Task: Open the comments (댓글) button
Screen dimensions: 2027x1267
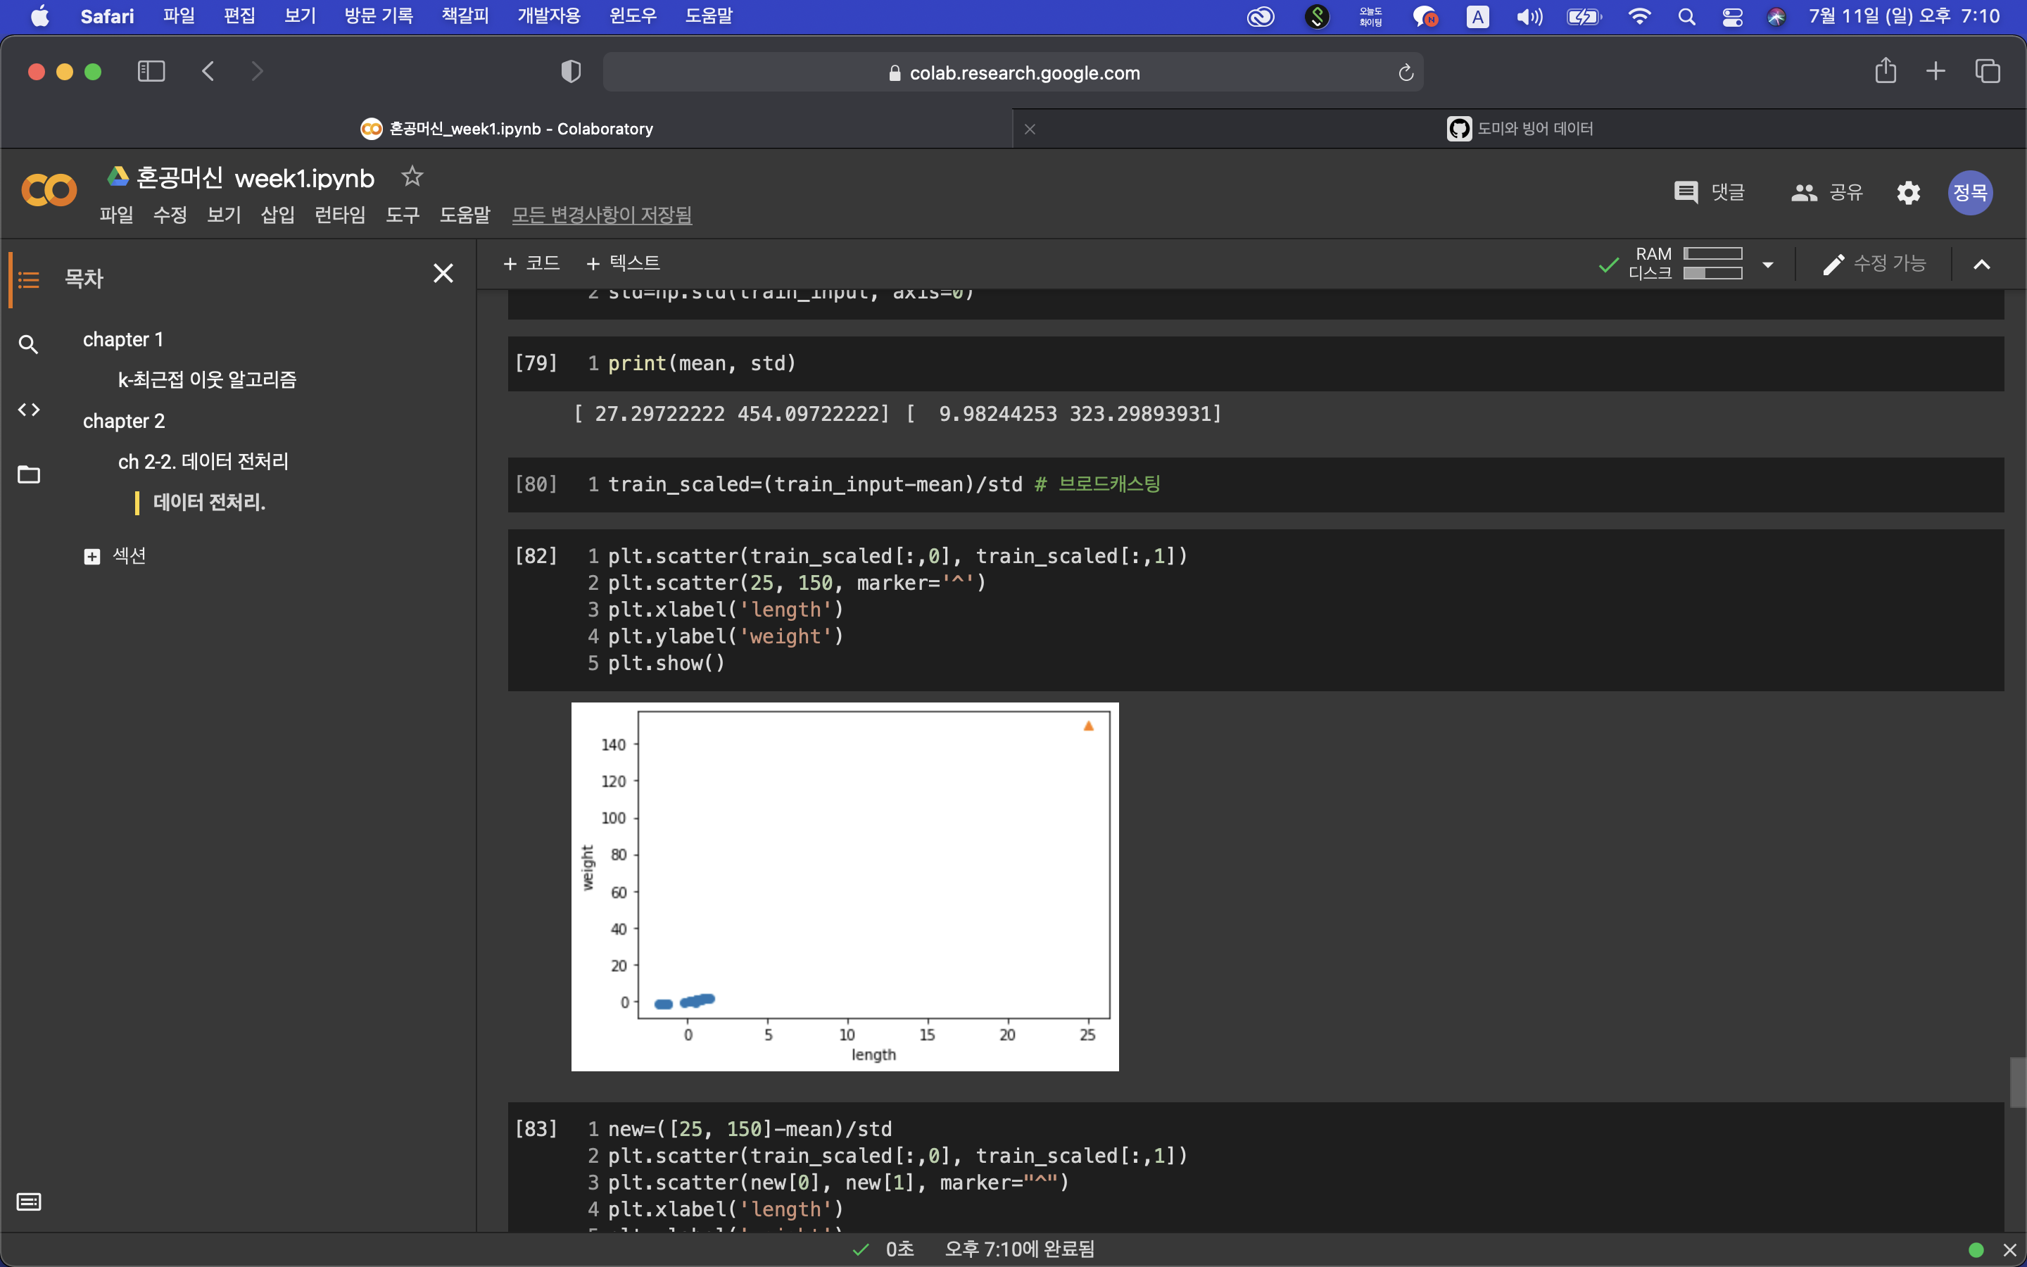Action: (x=1709, y=193)
